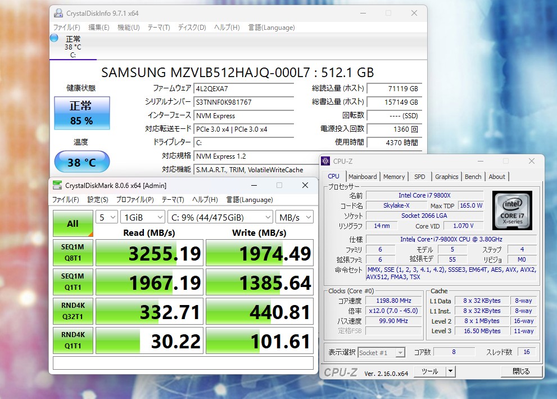Screen dimensions: 557x399
Task: Switch to the Bench tab in CPU-Z
Action: coord(473,176)
